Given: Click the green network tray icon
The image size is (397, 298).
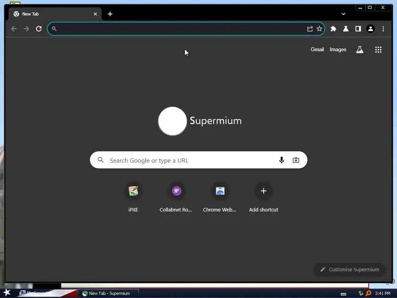Looking at the screenshot, I should [x=361, y=293].
